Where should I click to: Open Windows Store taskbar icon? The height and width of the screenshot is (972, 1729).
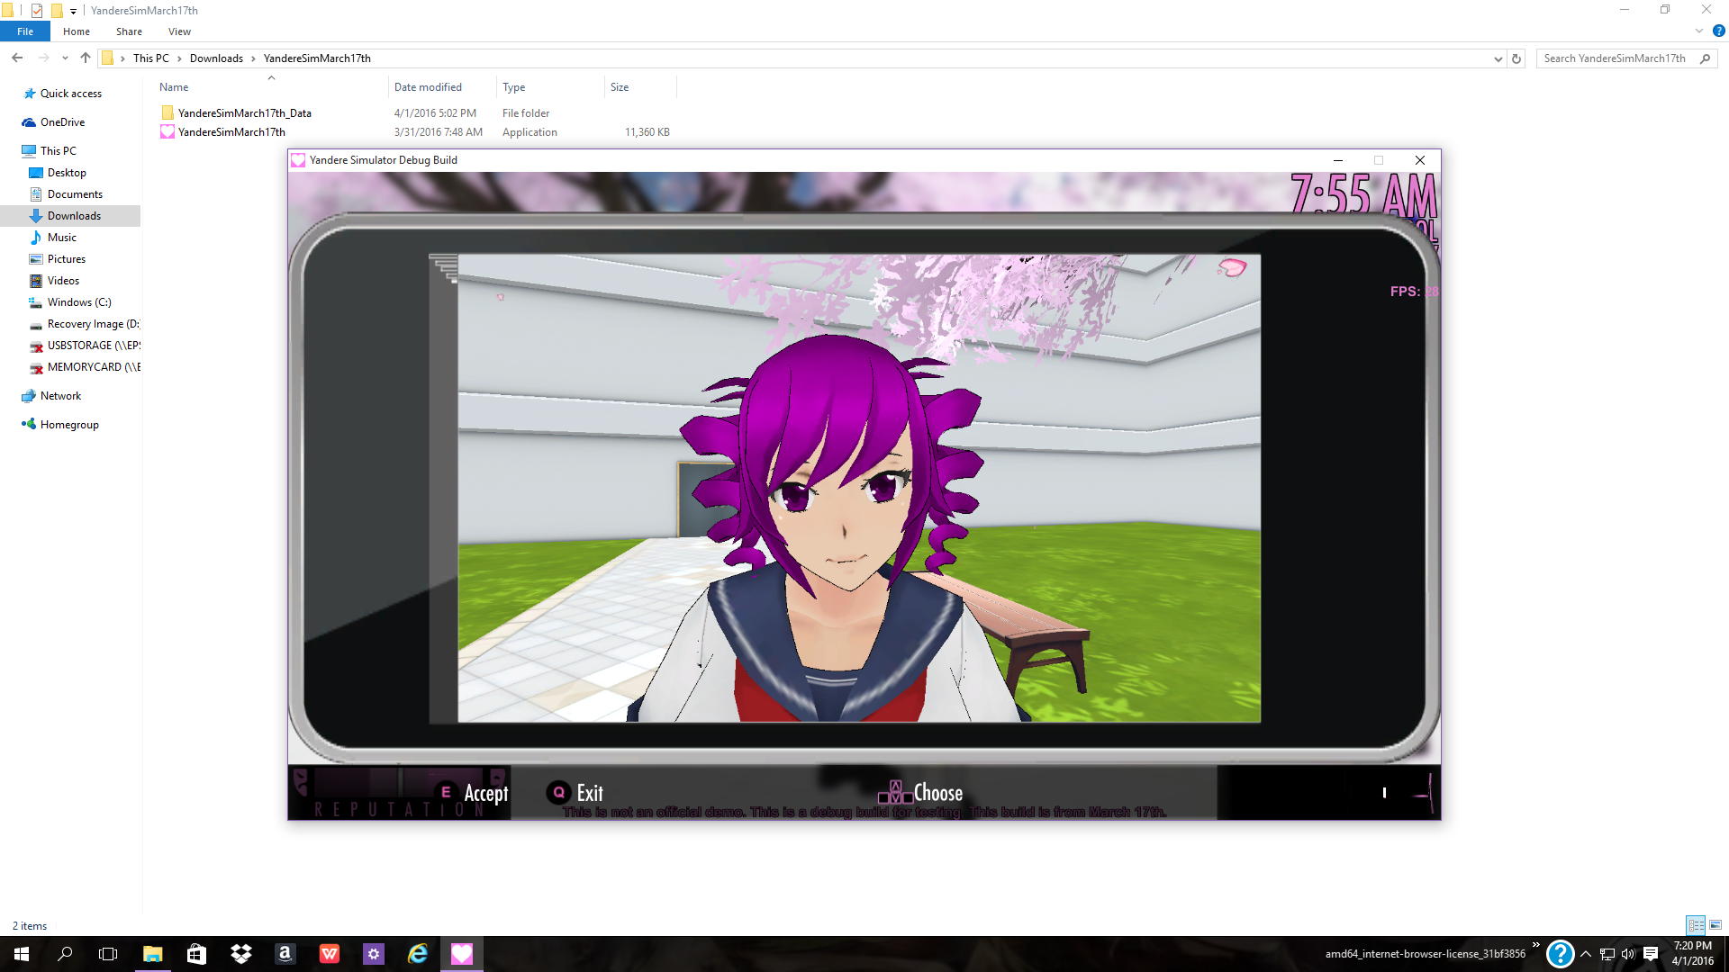click(x=196, y=954)
